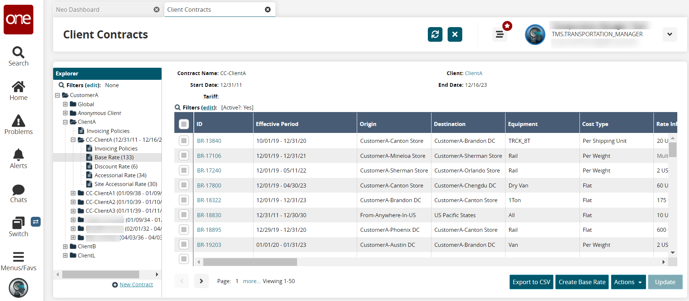Open ClientA top-level Invoicing Policies

[x=108, y=131]
